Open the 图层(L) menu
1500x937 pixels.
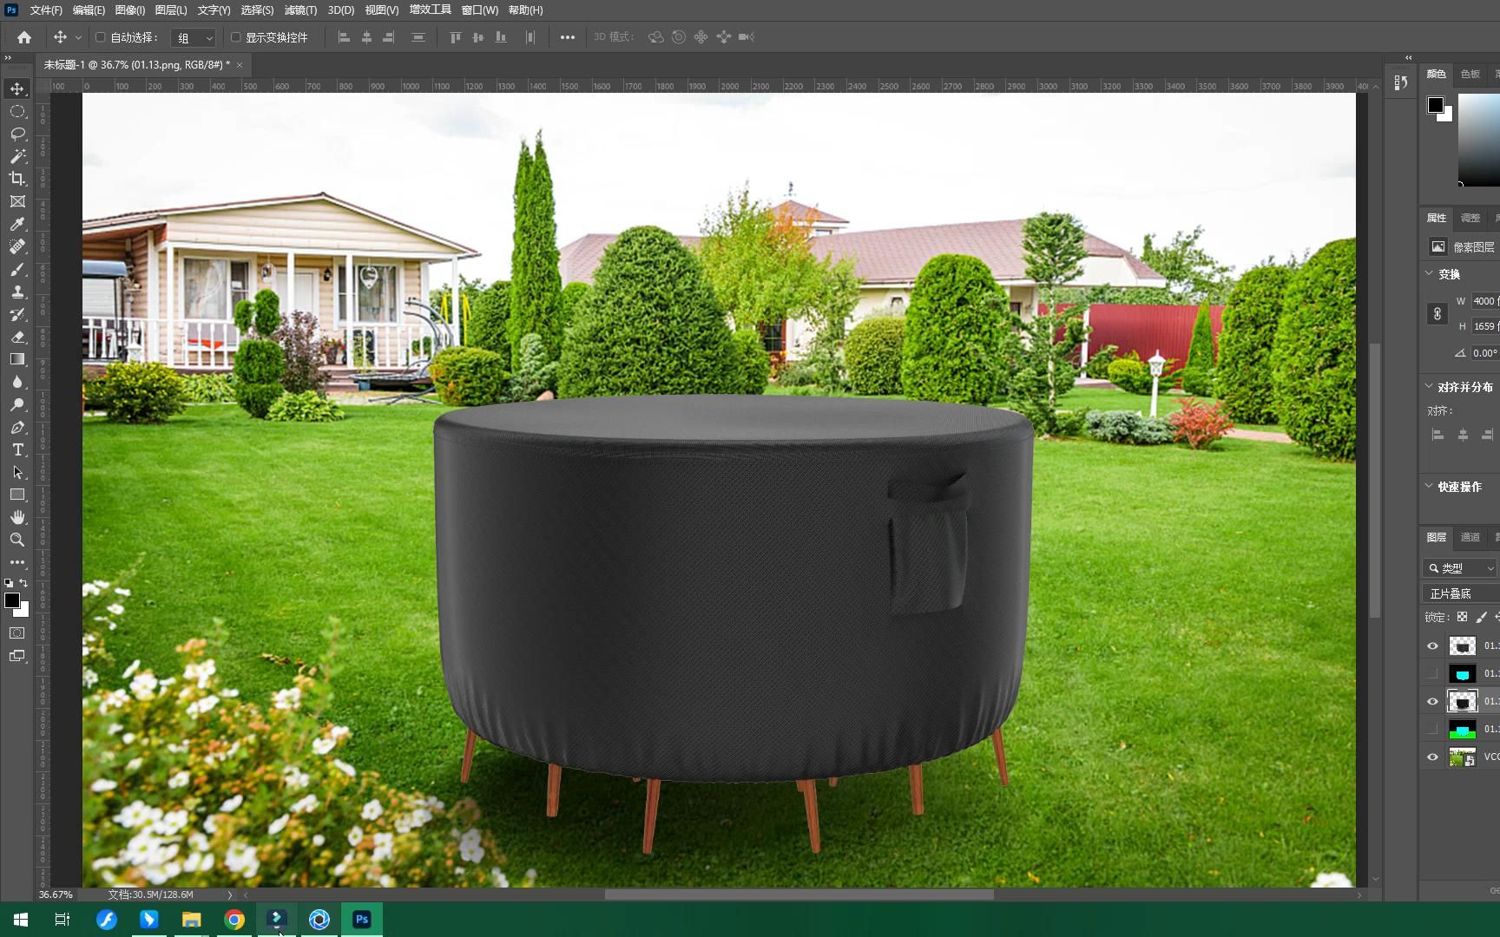click(x=171, y=10)
